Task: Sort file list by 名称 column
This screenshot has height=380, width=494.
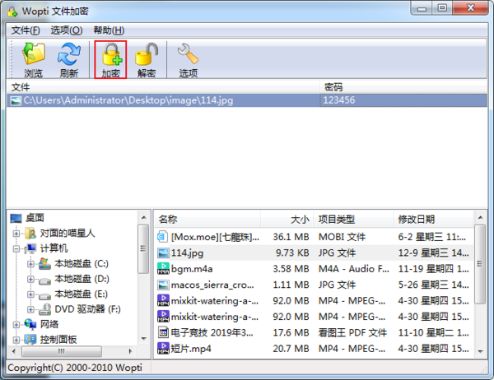Action: 168,219
